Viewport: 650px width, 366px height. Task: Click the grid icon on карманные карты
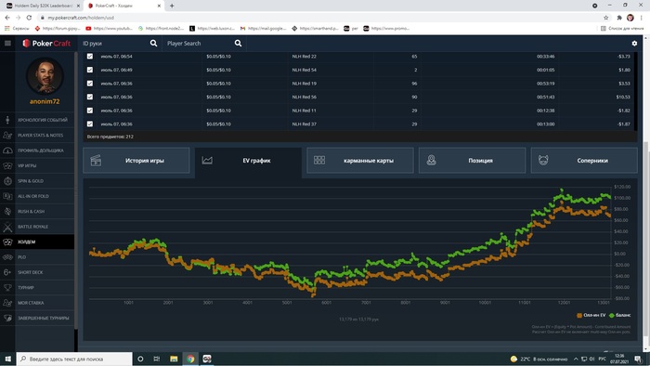[x=319, y=160]
